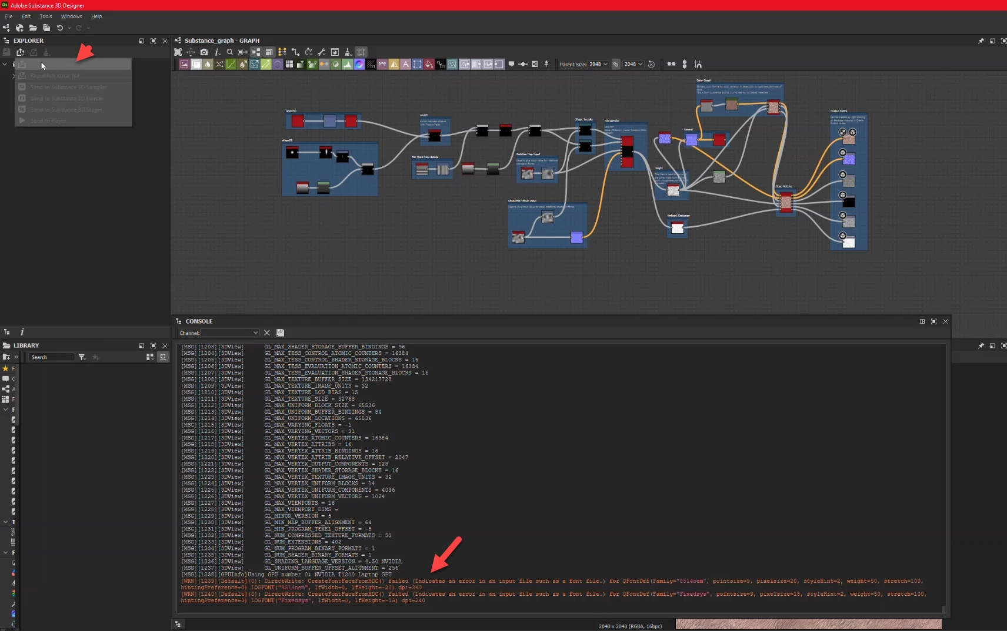
Task: Click the Undo arrow icon
Action: point(59,28)
